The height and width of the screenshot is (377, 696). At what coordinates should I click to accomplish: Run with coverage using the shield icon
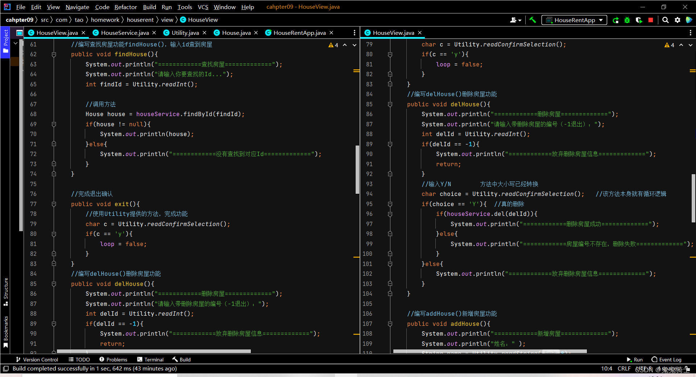click(639, 20)
